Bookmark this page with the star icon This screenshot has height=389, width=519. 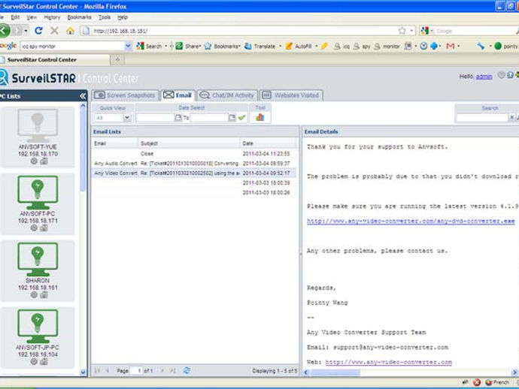(x=402, y=31)
